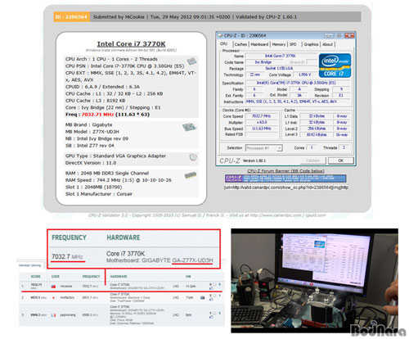Click the Cores count field

[x=312, y=147]
